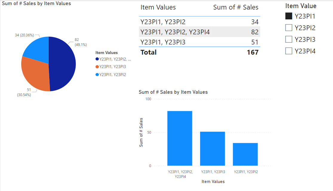Screen dimensions: 333x191
Task: Select the light blue pie slice (34)
Action: click(38, 49)
